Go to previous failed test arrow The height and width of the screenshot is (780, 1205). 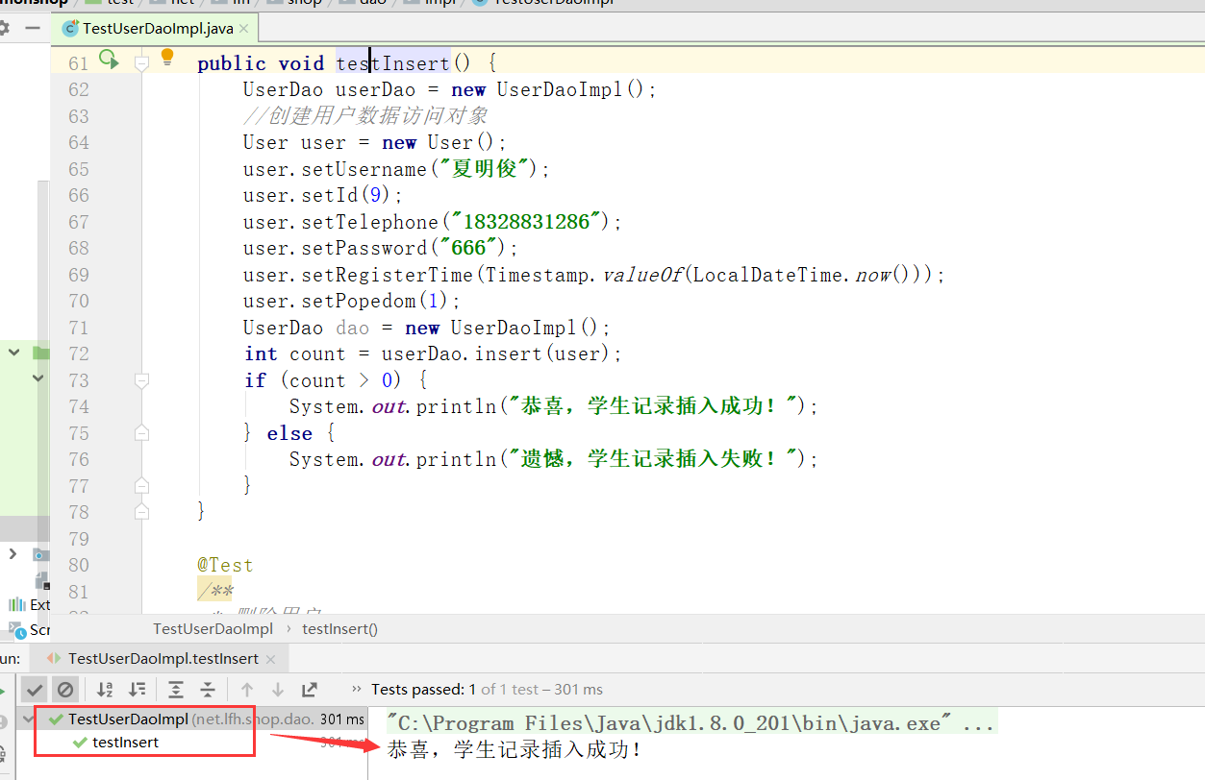[x=247, y=689]
